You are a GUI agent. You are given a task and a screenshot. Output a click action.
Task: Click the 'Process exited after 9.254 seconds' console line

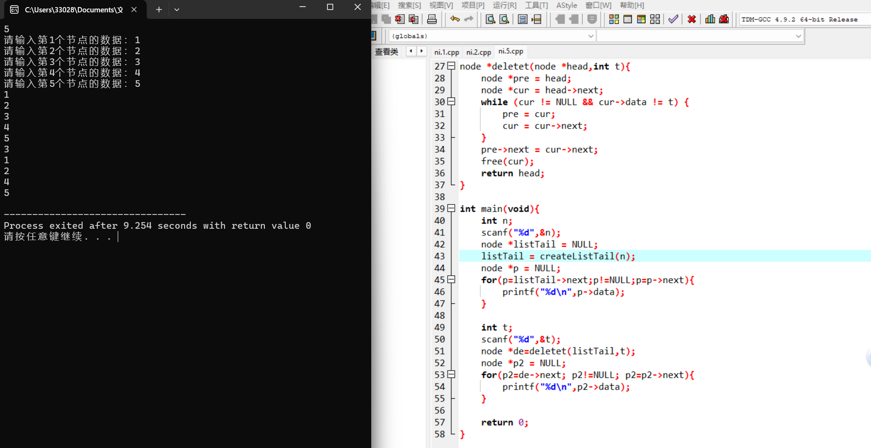tap(158, 226)
